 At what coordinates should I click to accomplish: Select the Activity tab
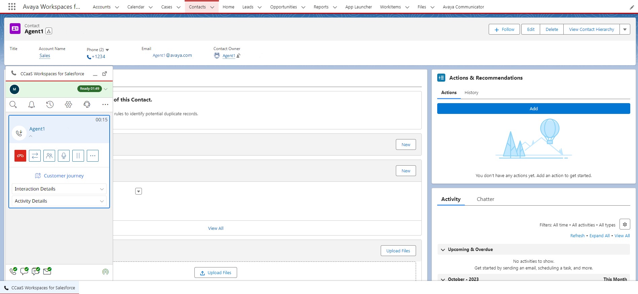(x=451, y=199)
